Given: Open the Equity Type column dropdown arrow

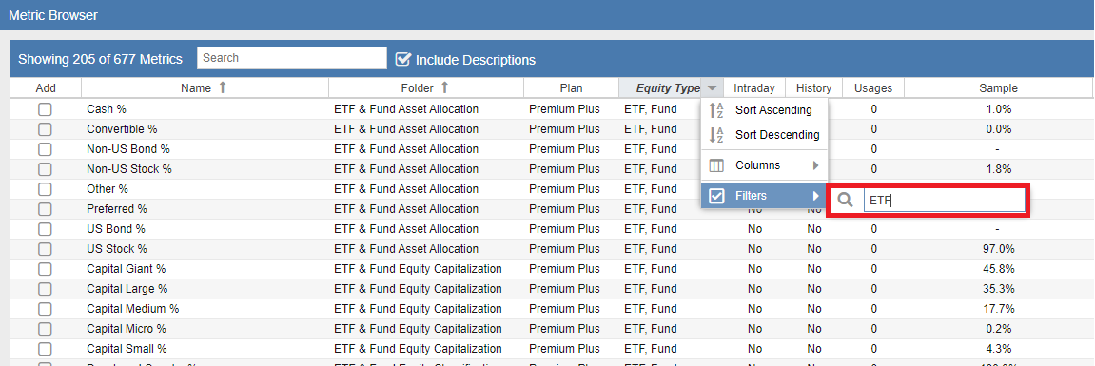Looking at the screenshot, I should (712, 88).
